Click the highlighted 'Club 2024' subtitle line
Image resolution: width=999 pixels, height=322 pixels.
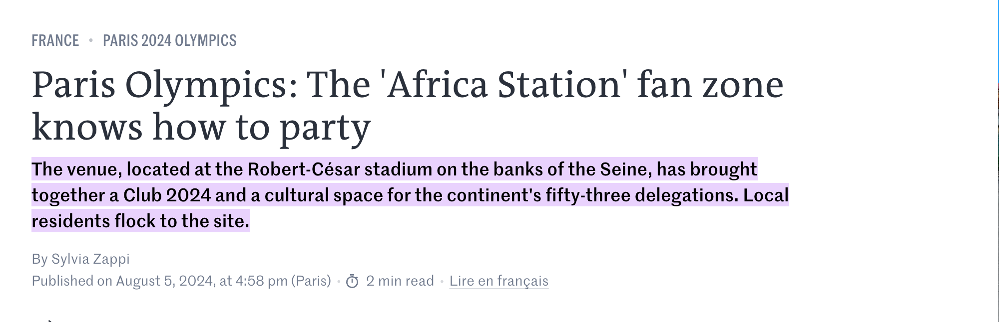(410, 195)
